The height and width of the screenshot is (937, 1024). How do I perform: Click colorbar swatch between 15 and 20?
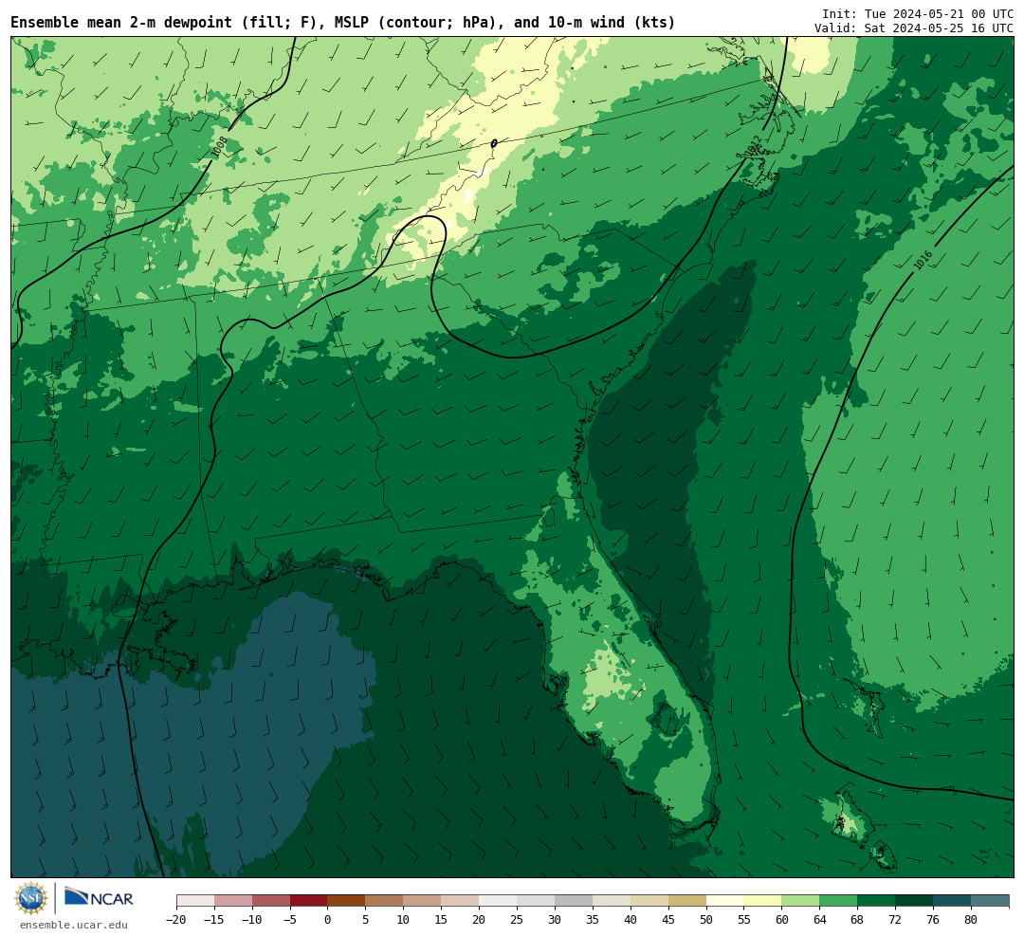[460, 901]
